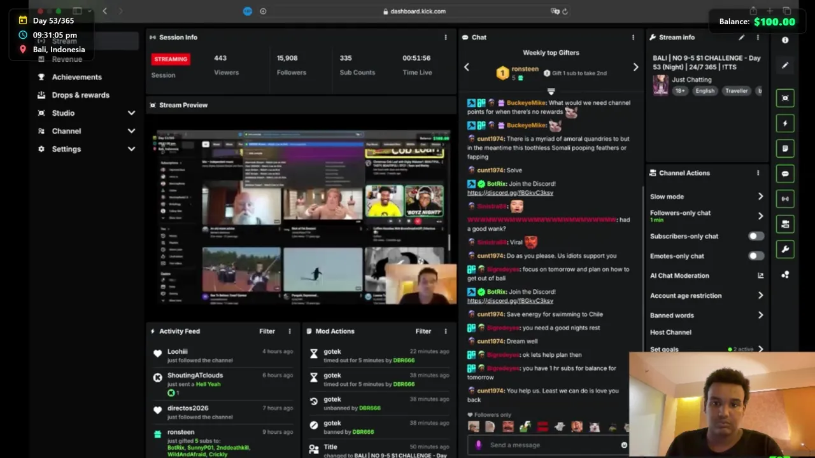Click the 18+ stream tag
815x458 pixels.
(679, 92)
